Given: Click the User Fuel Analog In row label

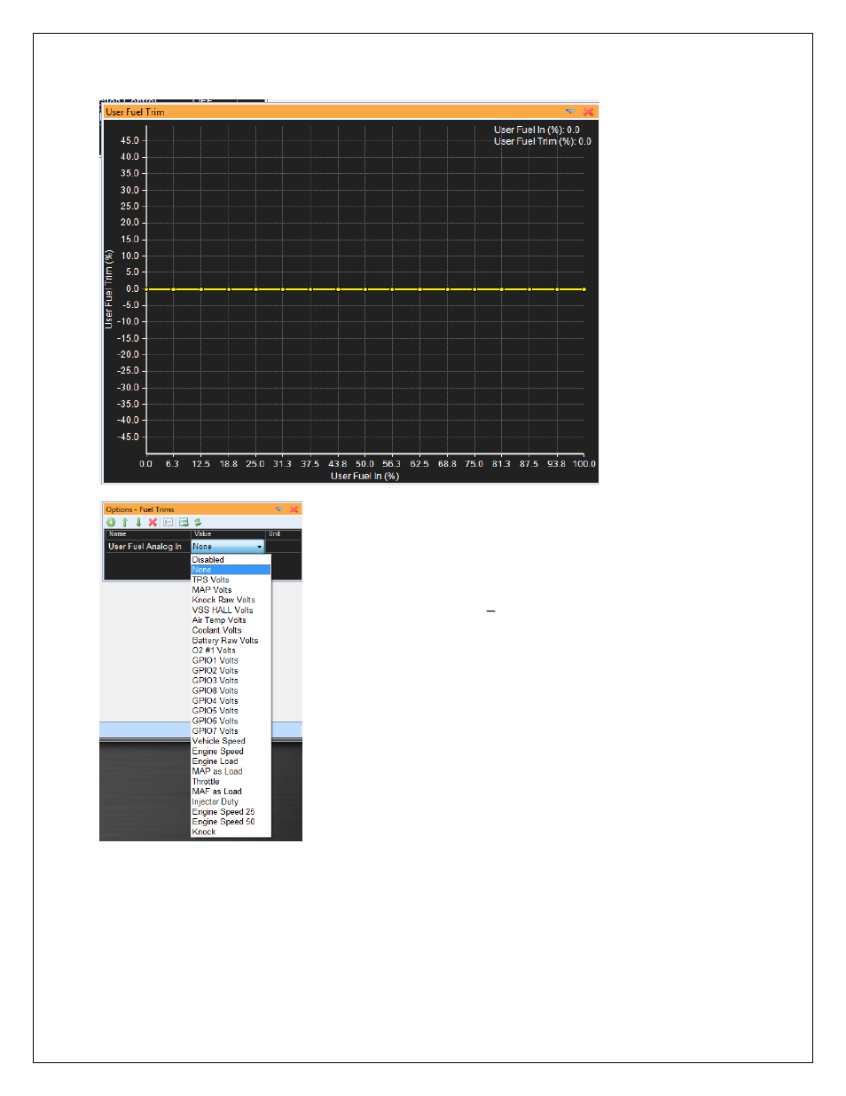Looking at the screenshot, I should point(145,547).
